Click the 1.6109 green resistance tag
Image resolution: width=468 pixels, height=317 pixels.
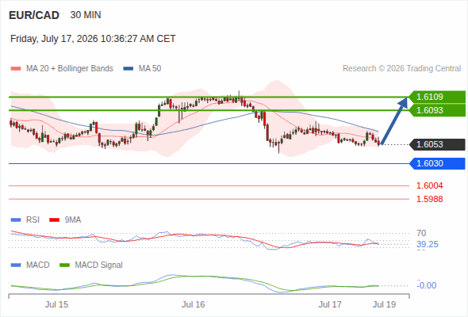click(x=437, y=97)
